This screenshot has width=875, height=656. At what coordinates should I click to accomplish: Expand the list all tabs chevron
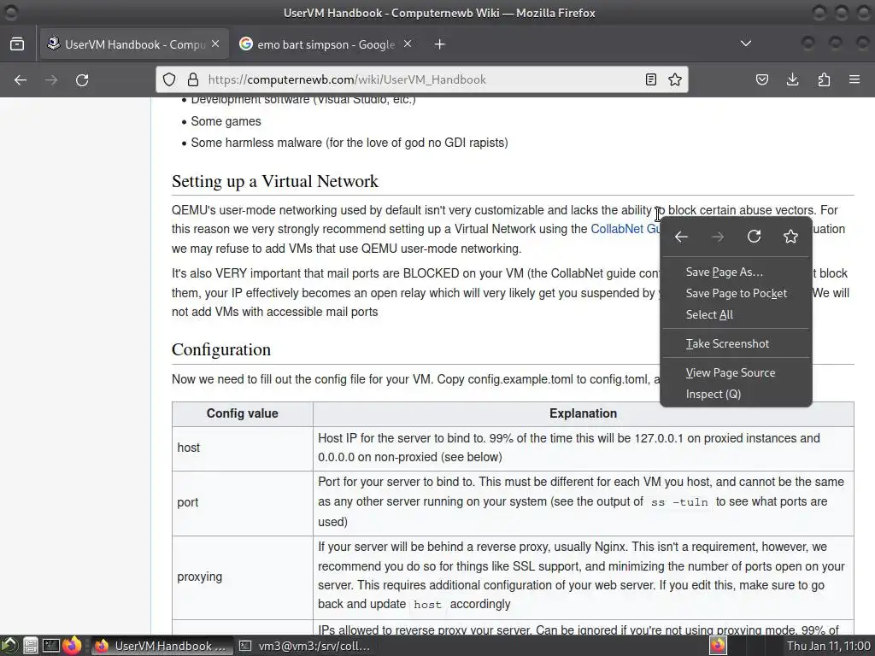745,44
